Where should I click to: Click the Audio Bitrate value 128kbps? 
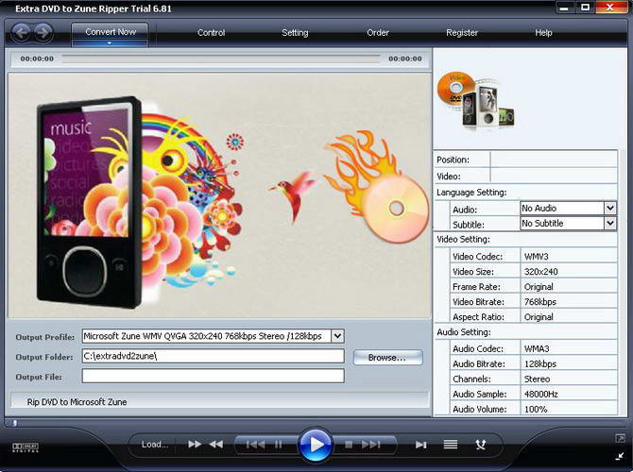[x=540, y=363]
